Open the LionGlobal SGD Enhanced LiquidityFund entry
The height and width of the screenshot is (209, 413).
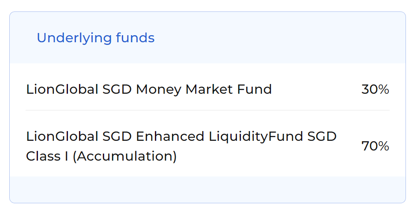click(181, 146)
